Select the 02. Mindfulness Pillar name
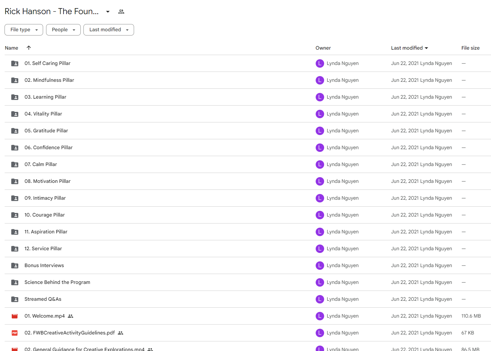The image size is (491, 351). coord(49,80)
